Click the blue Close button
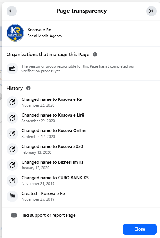Viewport: 160px width, 238px height. tap(139, 229)
